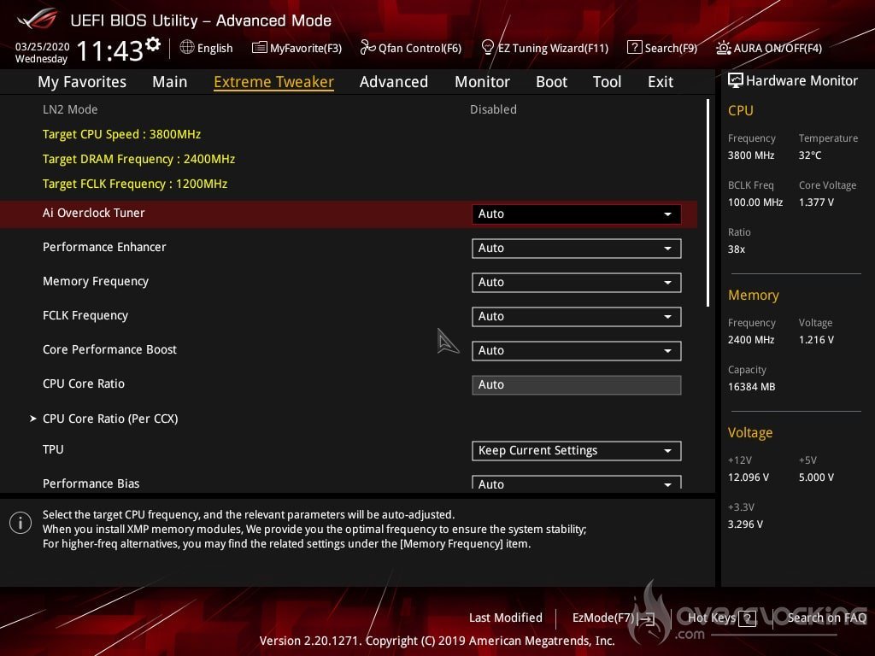Click the ROG logo icon
The width and height of the screenshot is (875, 656).
tap(38, 20)
